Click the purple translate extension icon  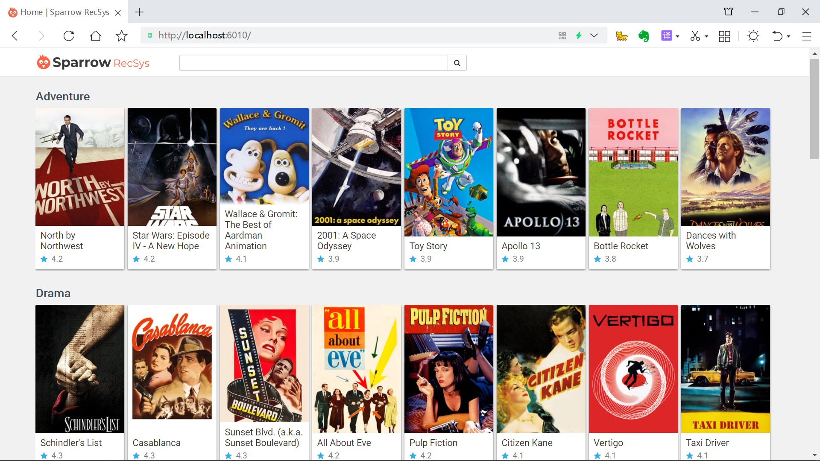(666, 36)
